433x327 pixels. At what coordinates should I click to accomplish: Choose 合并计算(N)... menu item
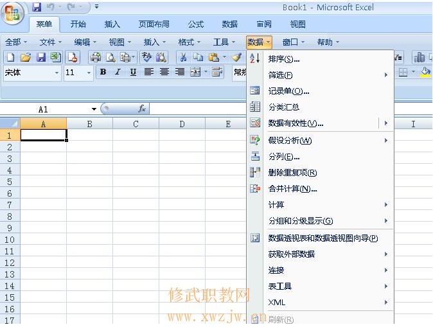coord(320,189)
